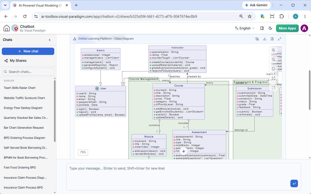Bookmark this page with star icon
This screenshot has width=311, height=194.
(250, 16)
